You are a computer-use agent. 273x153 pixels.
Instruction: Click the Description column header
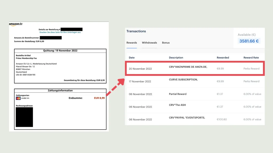[x=176, y=58]
